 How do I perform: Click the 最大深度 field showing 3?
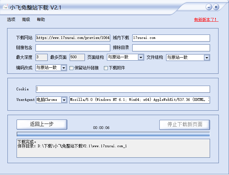42,57
